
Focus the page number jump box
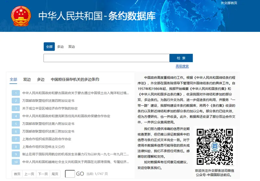(x=70, y=174)
